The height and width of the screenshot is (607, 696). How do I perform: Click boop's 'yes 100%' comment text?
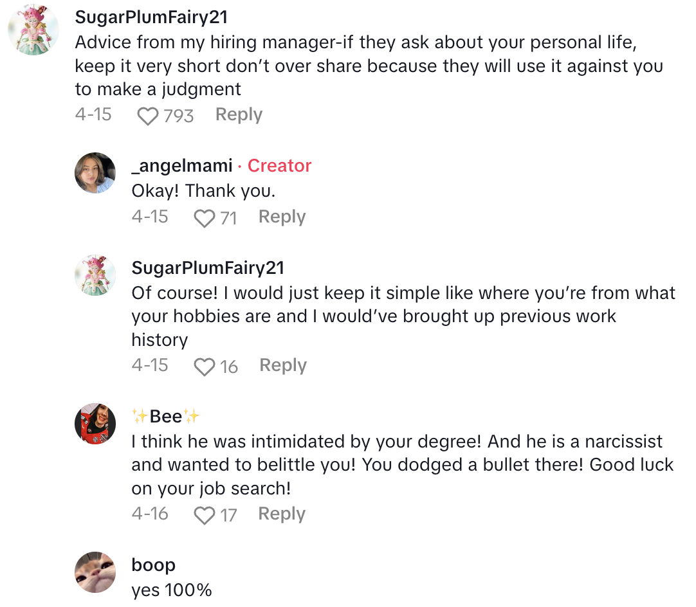point(171,590)
